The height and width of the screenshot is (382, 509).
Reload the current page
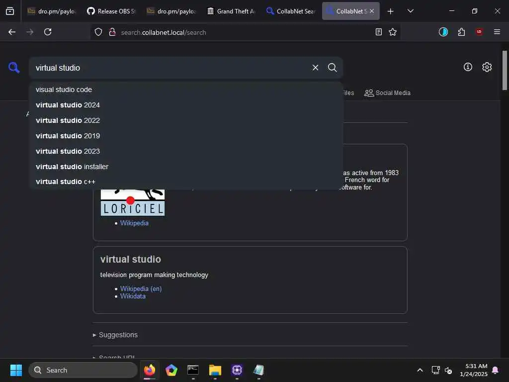point(48,32)
